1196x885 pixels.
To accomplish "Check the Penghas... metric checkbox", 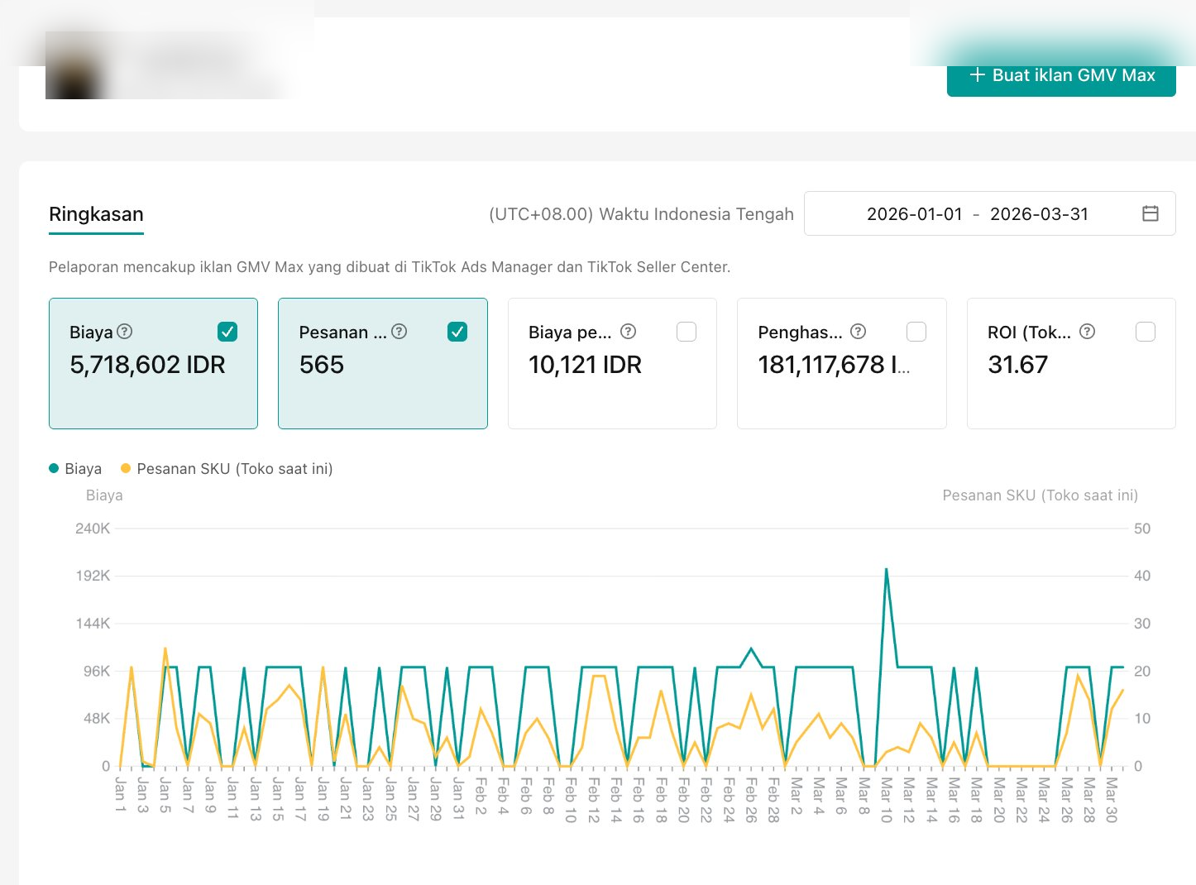I will click(x=916, y=332).
